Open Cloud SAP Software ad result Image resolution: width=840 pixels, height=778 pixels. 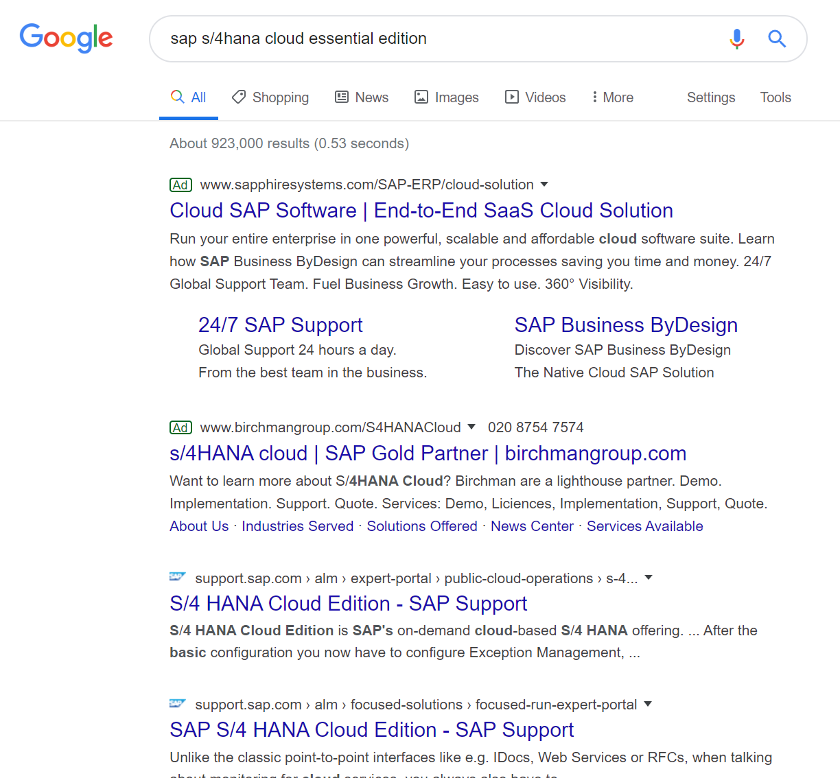(421, 211)
